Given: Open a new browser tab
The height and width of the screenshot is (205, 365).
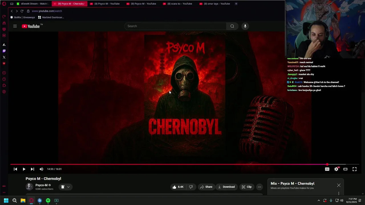Looking at the screenshot, I should 236,4.
